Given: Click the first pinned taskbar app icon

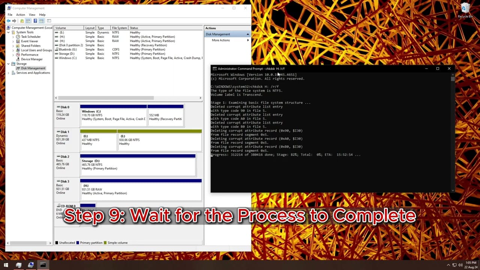Looking at the screenshot, I should coord(18,265).
